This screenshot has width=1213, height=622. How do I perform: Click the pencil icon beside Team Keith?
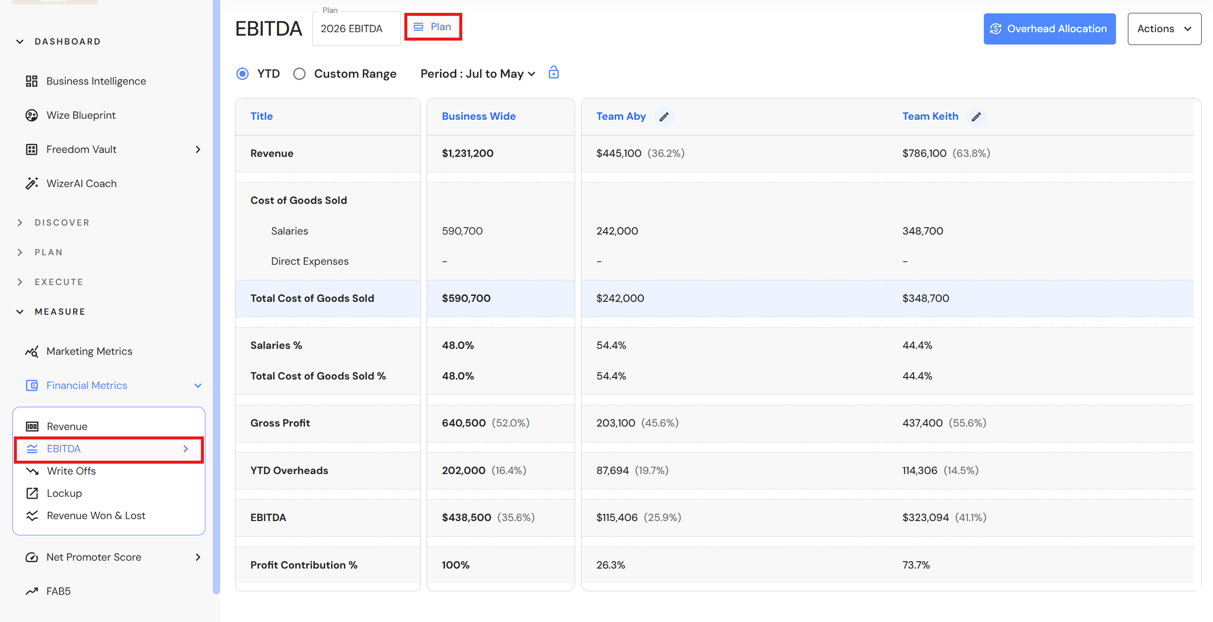click(x=976, y=117)
